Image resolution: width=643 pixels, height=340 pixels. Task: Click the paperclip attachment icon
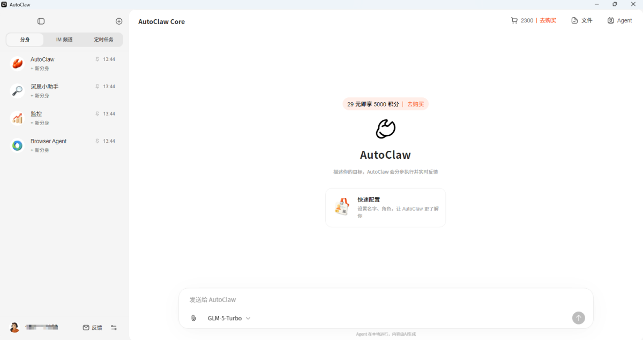click(x=193, y=318)
